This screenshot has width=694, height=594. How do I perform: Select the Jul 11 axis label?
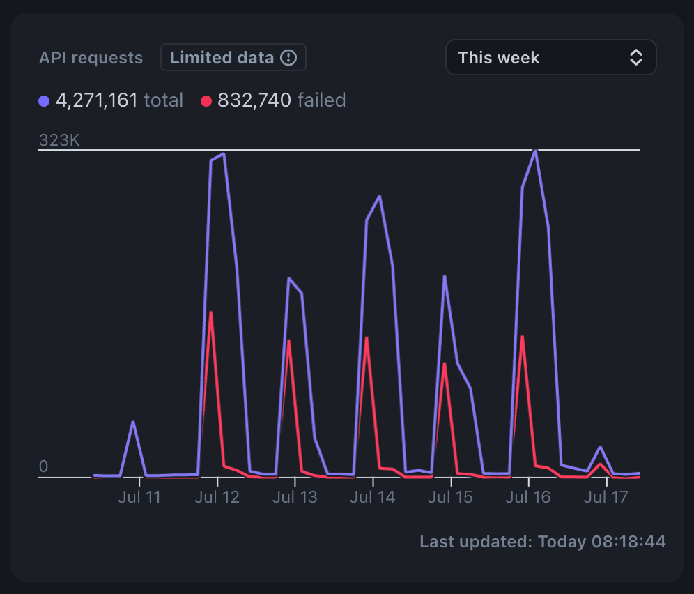pos(139,497)
